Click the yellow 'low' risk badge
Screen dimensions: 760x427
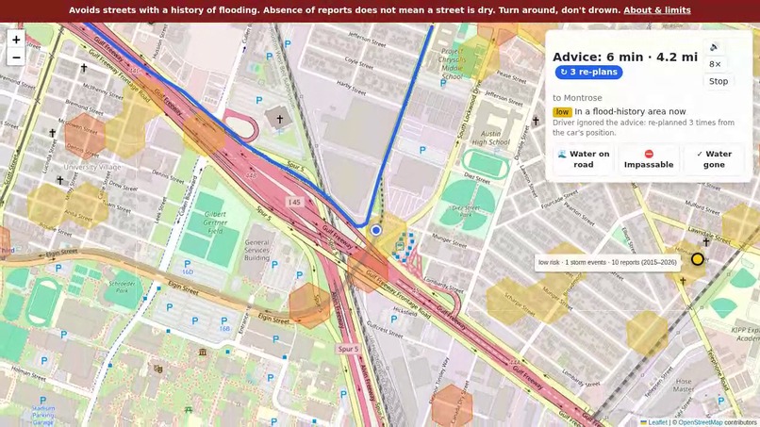pyautogui.click(x=562, y=112)
